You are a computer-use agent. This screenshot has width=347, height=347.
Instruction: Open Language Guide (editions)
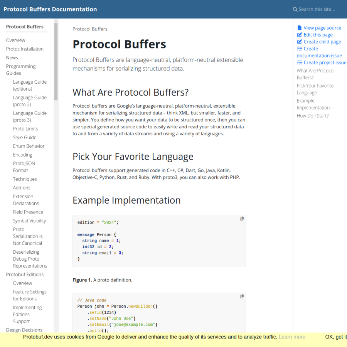[30, 86]
